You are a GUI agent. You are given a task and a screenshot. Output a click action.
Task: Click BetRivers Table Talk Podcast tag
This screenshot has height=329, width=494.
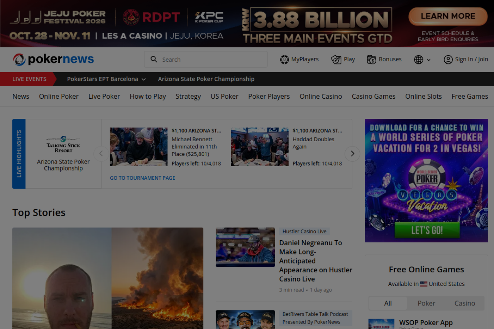[x=315, y=318]
